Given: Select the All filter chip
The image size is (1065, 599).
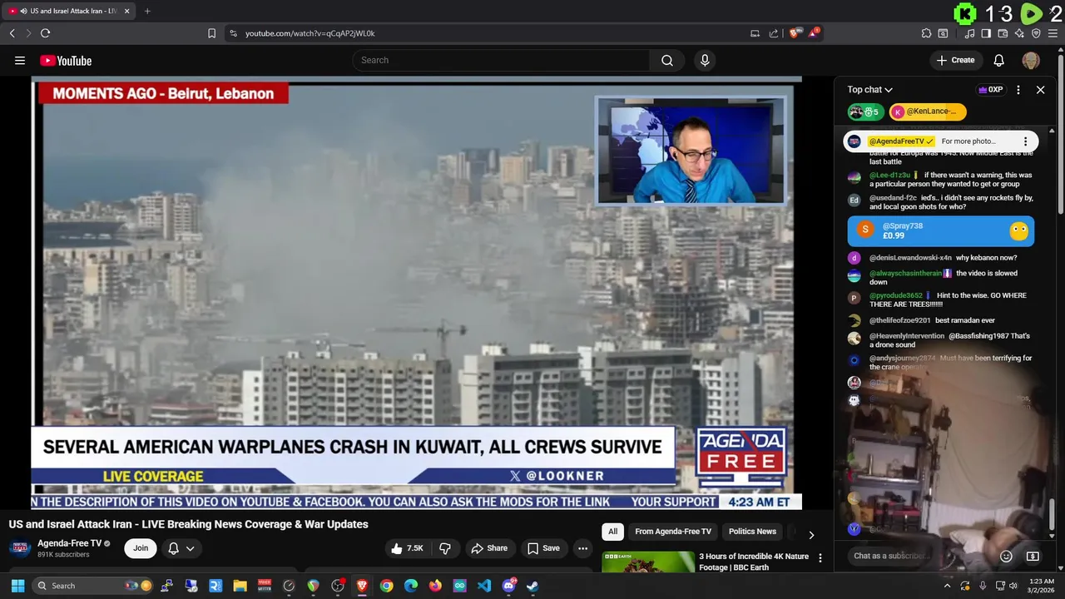Looking at the screenshot, I should tap(613, 532).
